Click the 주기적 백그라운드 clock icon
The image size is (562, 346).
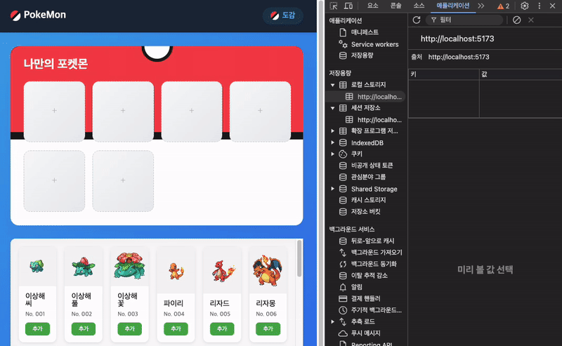click(x=343, y=310)
